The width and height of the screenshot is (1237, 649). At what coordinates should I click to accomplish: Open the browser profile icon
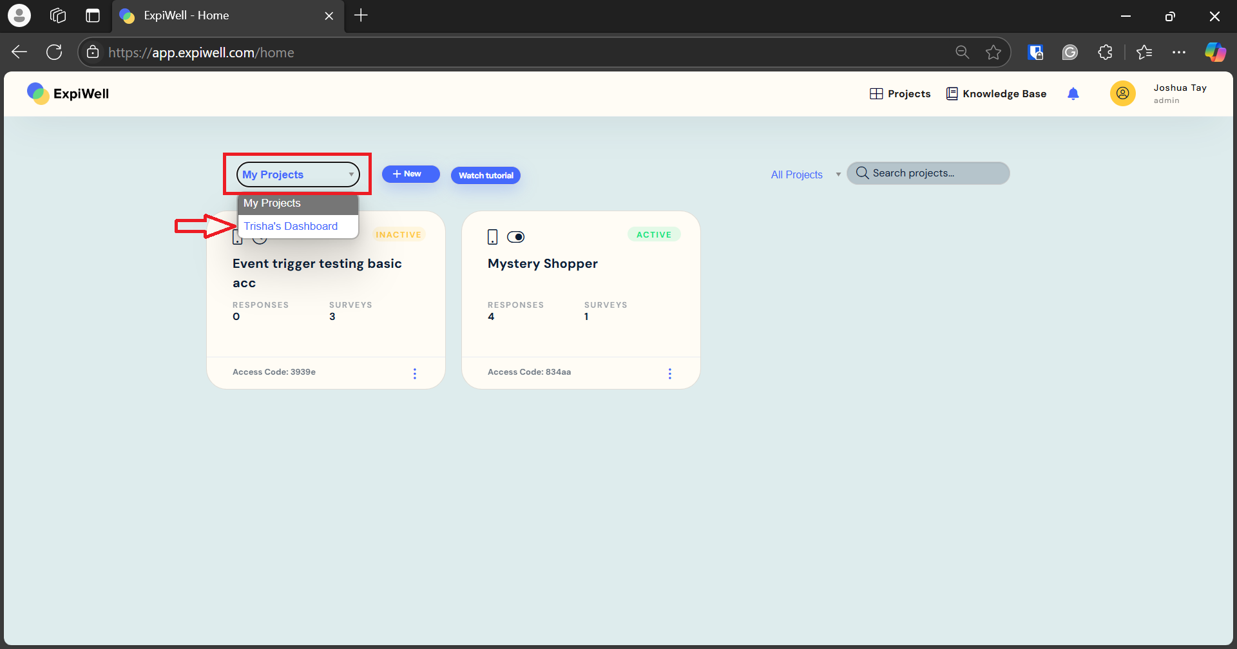coord(19,15)
